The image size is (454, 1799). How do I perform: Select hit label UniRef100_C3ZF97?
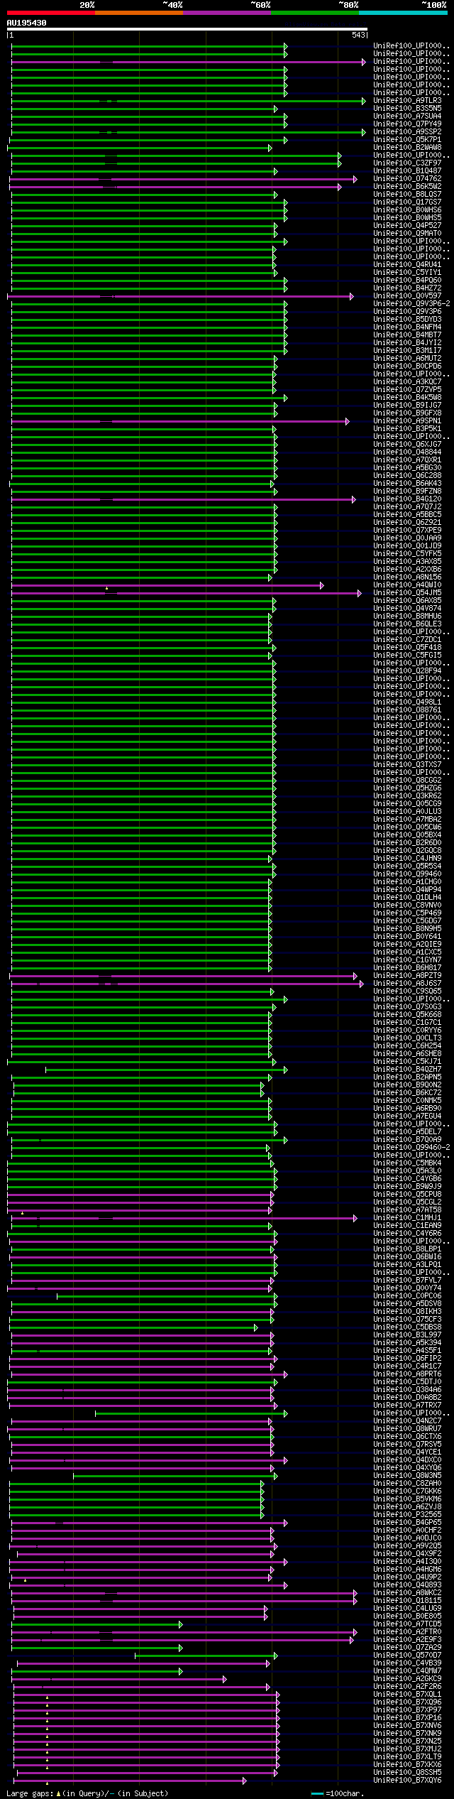407,163
